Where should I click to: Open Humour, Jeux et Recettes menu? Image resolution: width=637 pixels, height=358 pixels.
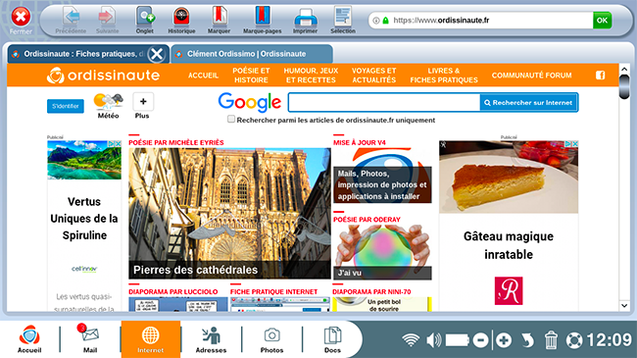[311, 76]
